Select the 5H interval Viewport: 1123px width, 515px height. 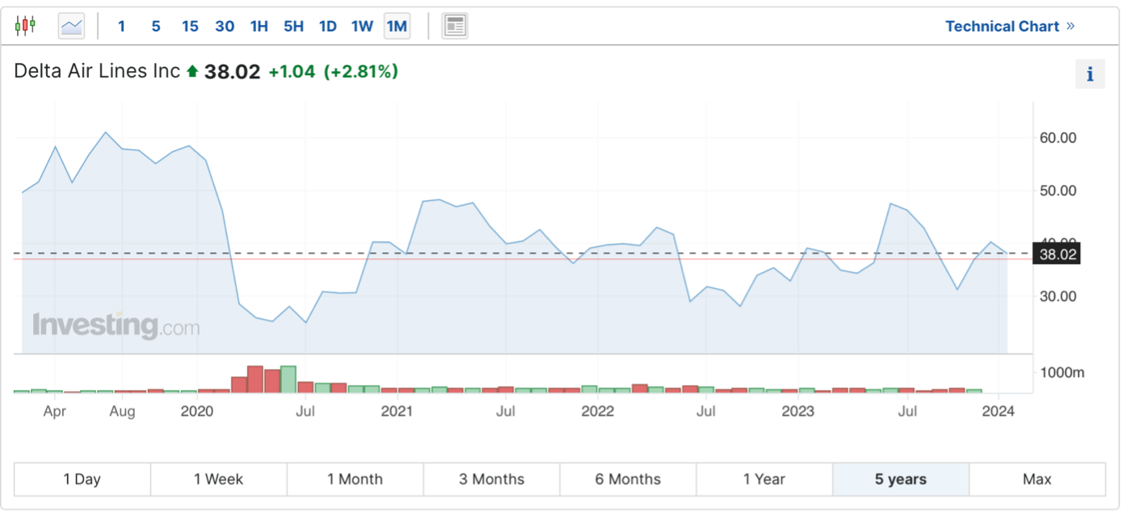[293, 26]
